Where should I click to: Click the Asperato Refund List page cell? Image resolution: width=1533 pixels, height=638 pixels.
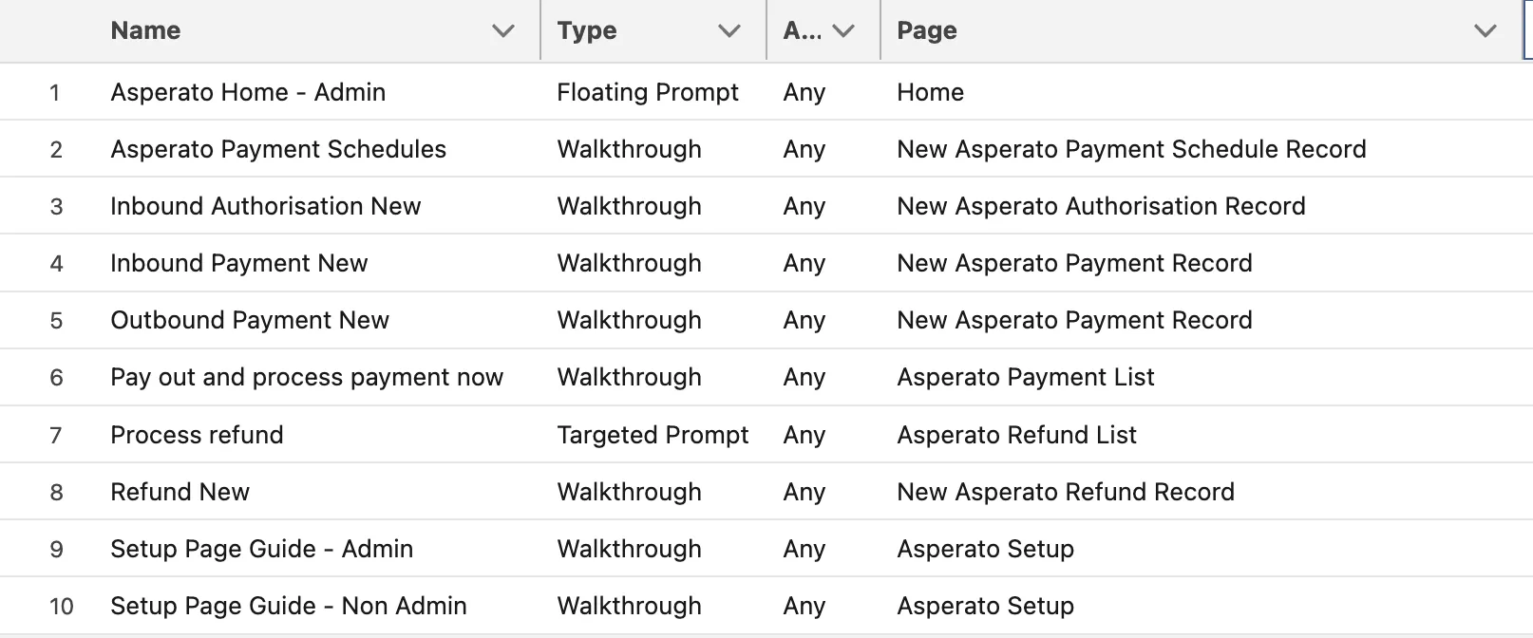tap(1016, 435)
